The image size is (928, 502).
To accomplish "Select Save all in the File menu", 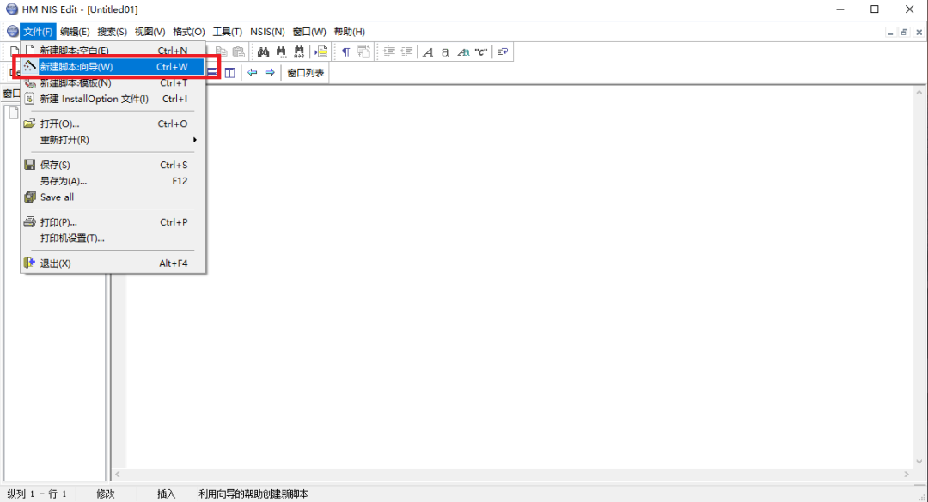I will tap(57, 197).
